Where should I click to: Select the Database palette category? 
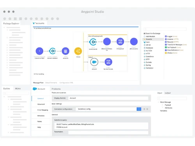pyautogui.click(x=149, y=48)
